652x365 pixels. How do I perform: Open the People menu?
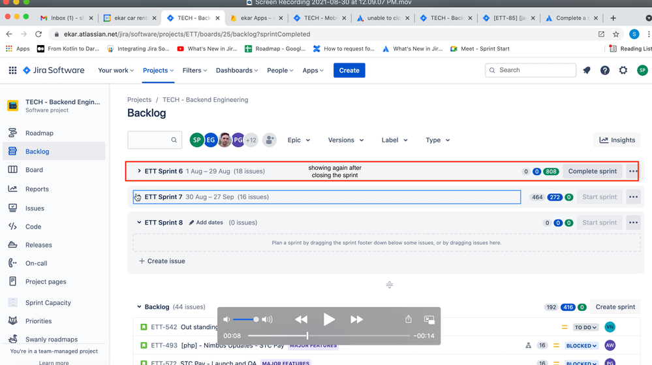click(280, 71)
